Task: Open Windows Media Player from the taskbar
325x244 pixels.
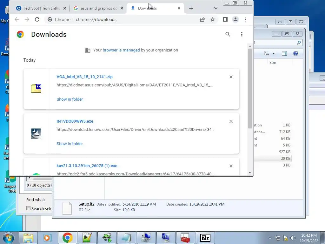Action: click(48, 238)
